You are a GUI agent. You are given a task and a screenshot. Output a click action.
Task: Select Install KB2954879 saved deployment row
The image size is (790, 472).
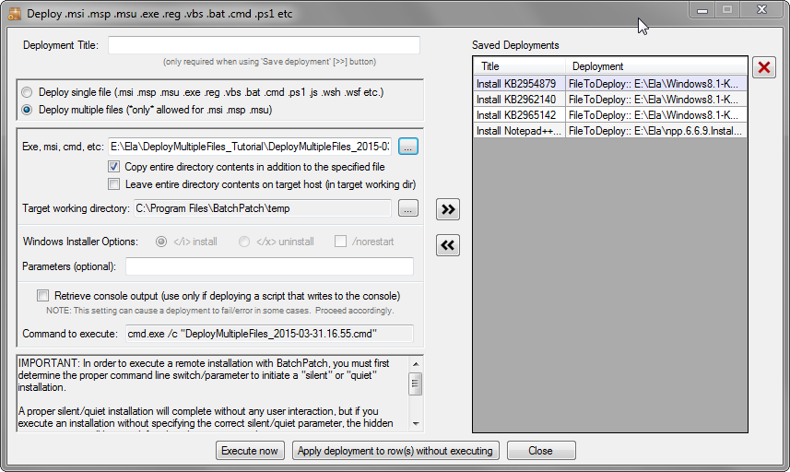610,84
